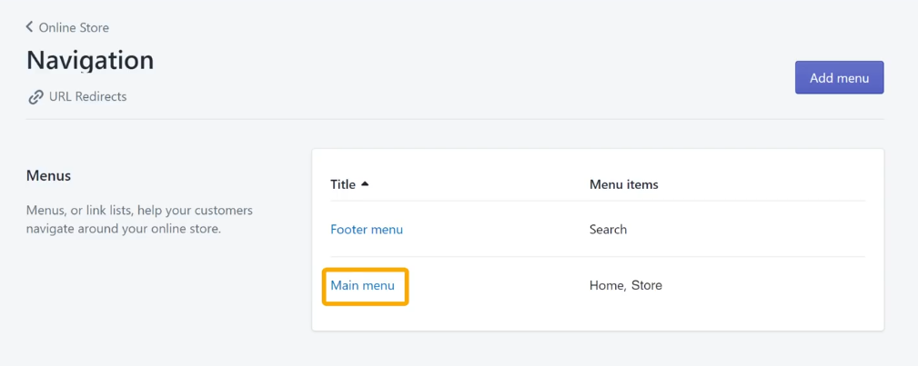Click Store in the Main menu row
Screen dimensions: 918x366
pos(646,286)
